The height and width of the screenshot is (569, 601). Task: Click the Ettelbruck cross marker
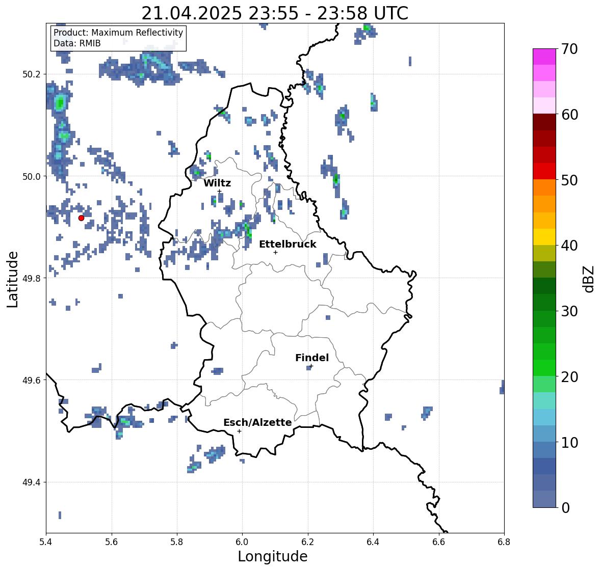pos(275,252)
